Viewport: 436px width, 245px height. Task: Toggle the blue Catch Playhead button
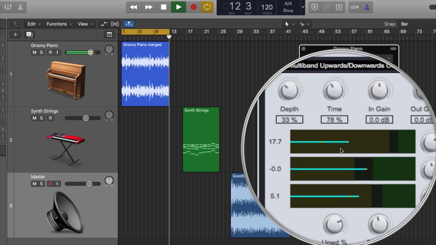pyautogui.click(x=129, y=24)
